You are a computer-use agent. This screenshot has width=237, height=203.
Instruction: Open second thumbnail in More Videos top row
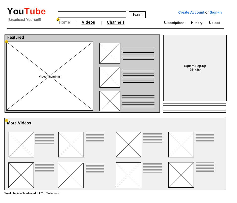click(x=71, y=145)
